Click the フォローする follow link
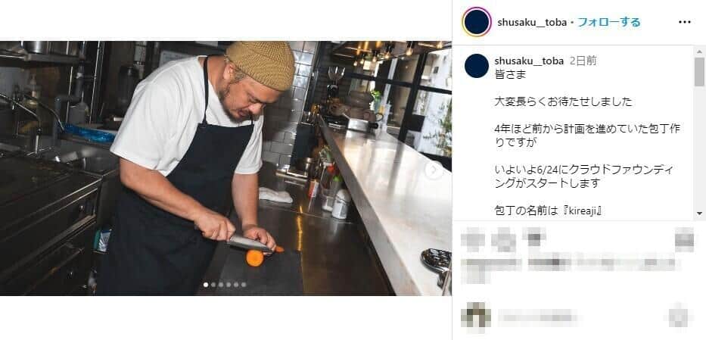The height and width of the screenshot is (340, 706). click(x=608, y=22)
